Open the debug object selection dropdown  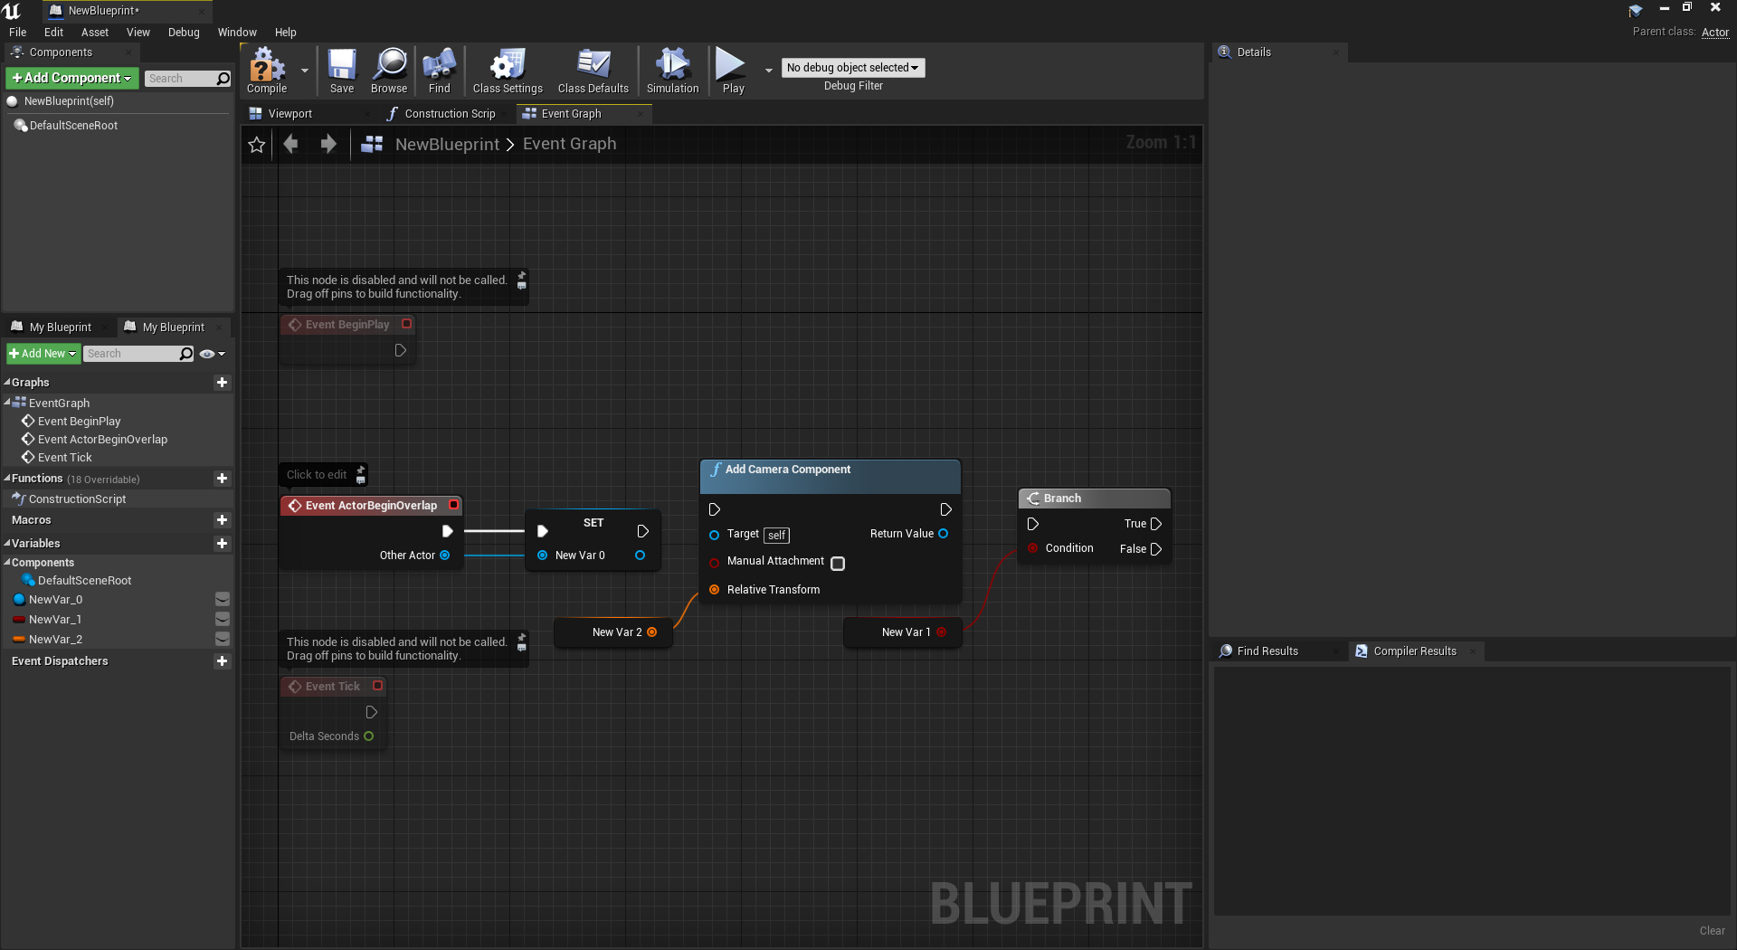pyautogui.click(x=852, y=68)
